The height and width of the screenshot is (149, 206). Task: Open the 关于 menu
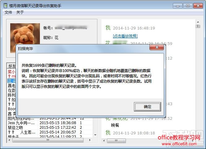click(20, 12)
